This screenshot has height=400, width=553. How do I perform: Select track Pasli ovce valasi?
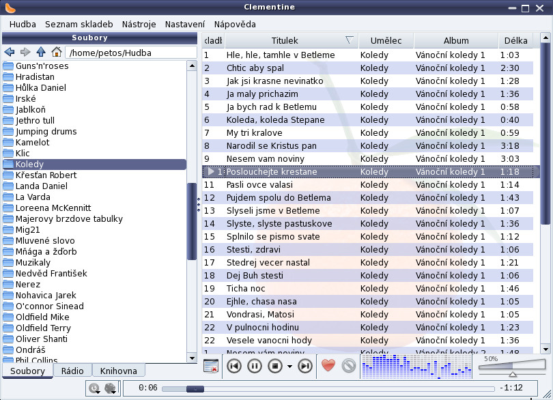tap(367, 185)
